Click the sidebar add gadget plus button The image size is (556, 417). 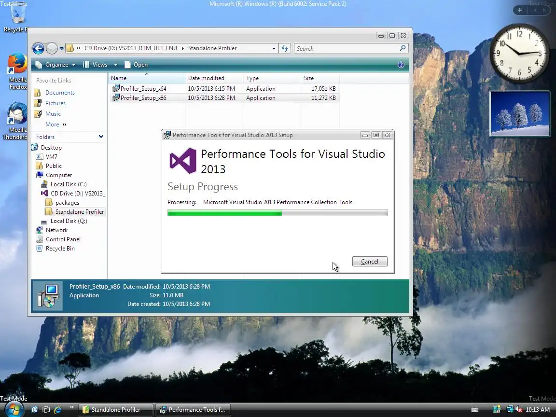520,10
